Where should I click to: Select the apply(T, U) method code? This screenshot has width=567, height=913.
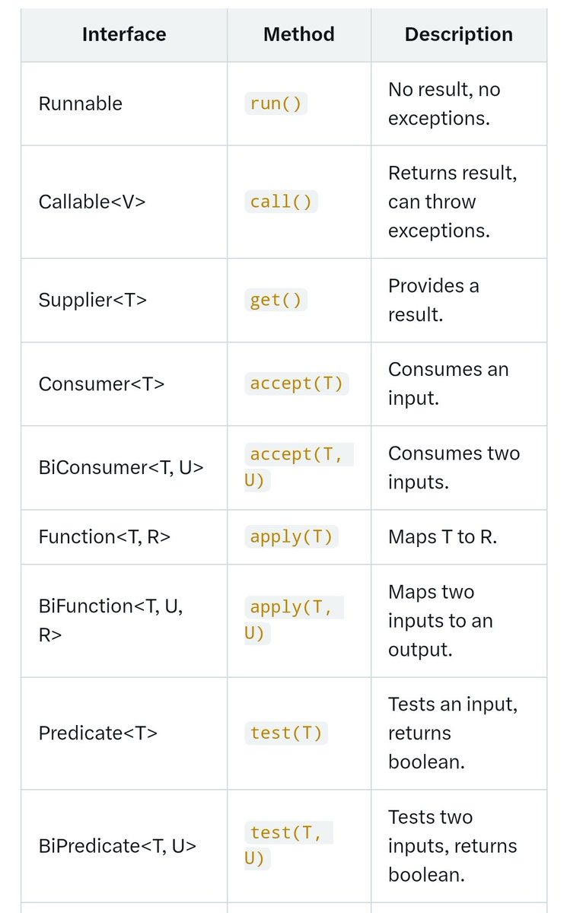pos(294,620)
